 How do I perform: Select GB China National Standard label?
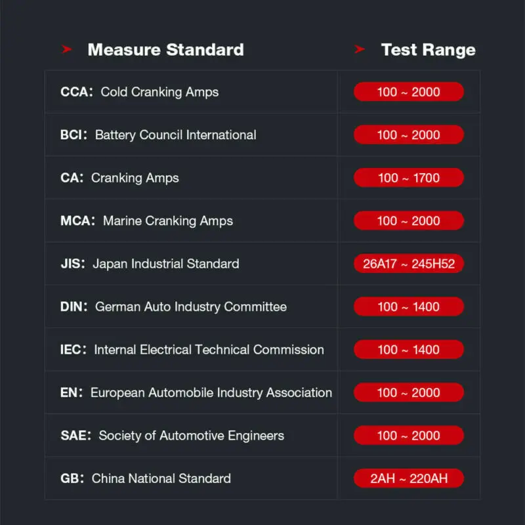pos(145,478)
